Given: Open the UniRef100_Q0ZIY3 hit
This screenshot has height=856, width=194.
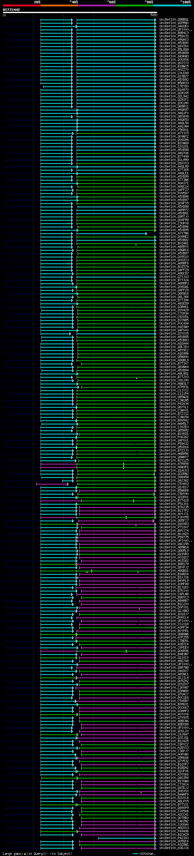Looking at the screenshot, I should click(x=174, y=63).
